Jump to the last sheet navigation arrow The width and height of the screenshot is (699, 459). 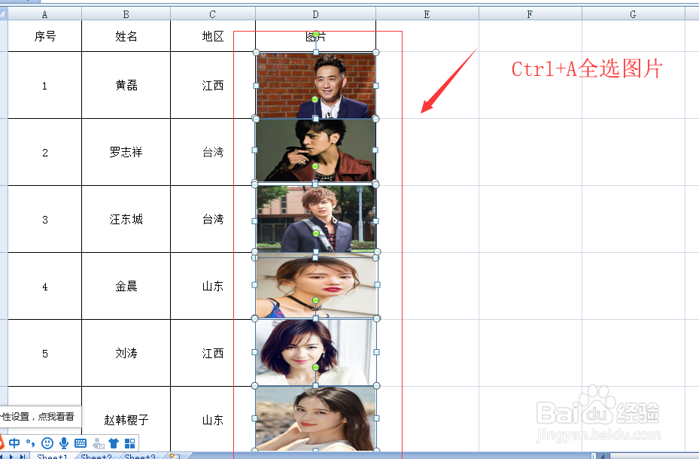click(x=23, y=456)
